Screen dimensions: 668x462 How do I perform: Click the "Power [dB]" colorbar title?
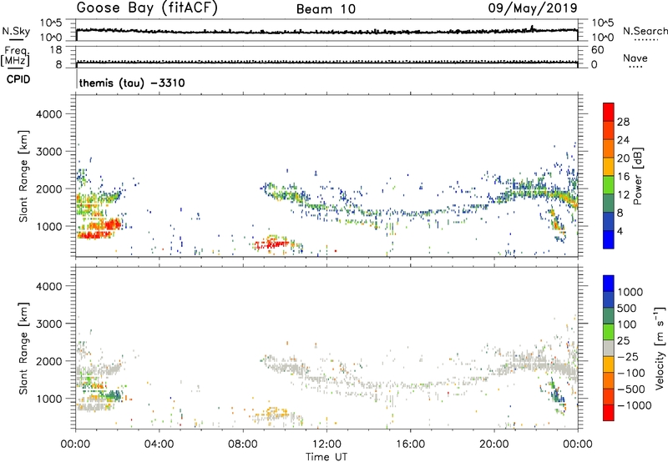point(637,176)
